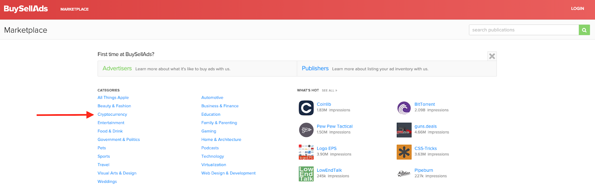Screen dimensions: 595x191
Task: Go to Government & Politics category
Action: 119,140
